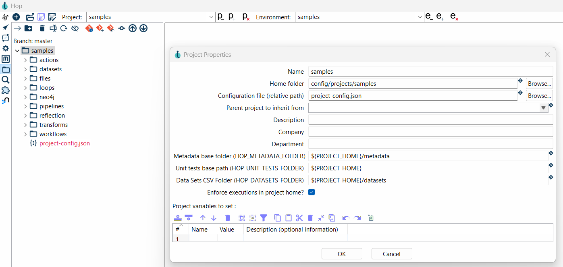Select project-config.json in the file tree
This screenshot has width=563, height=267.
tap(64, 143)
